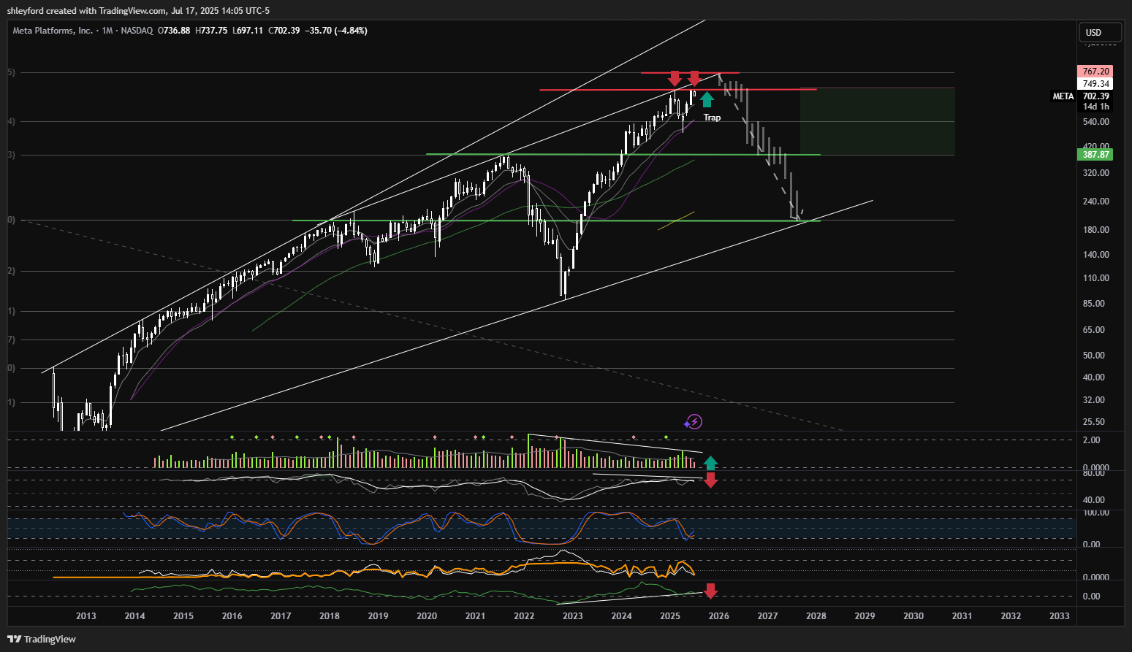Click 80.00 on the RSI pane scale
Image resolution: width=1132 pixels, height=652 pixels.
click(1094, 473)
